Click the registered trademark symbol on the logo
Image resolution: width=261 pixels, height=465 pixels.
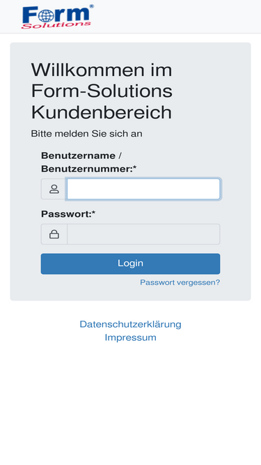coord(91,6)
